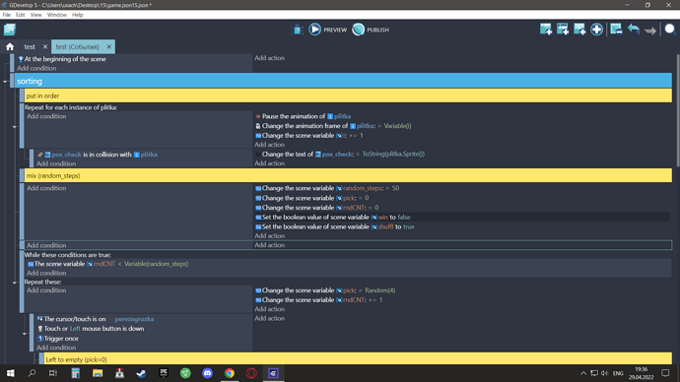Select the 'put in order' comment
The width and height of the screenshot is (680, 382).
pos(348,95)
